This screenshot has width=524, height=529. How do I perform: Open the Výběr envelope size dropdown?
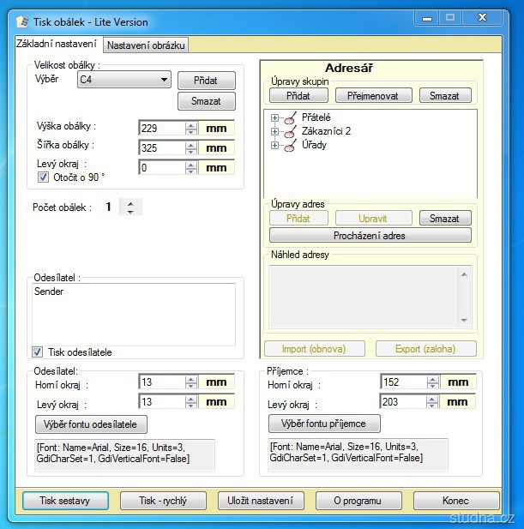coord(164,80)
